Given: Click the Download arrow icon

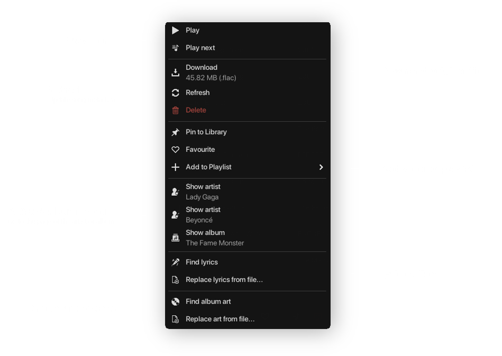Looking at the screenshot, I should (176, 73).
